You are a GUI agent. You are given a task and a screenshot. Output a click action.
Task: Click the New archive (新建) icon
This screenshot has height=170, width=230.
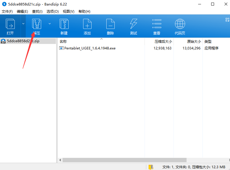[x=64, y=24]
